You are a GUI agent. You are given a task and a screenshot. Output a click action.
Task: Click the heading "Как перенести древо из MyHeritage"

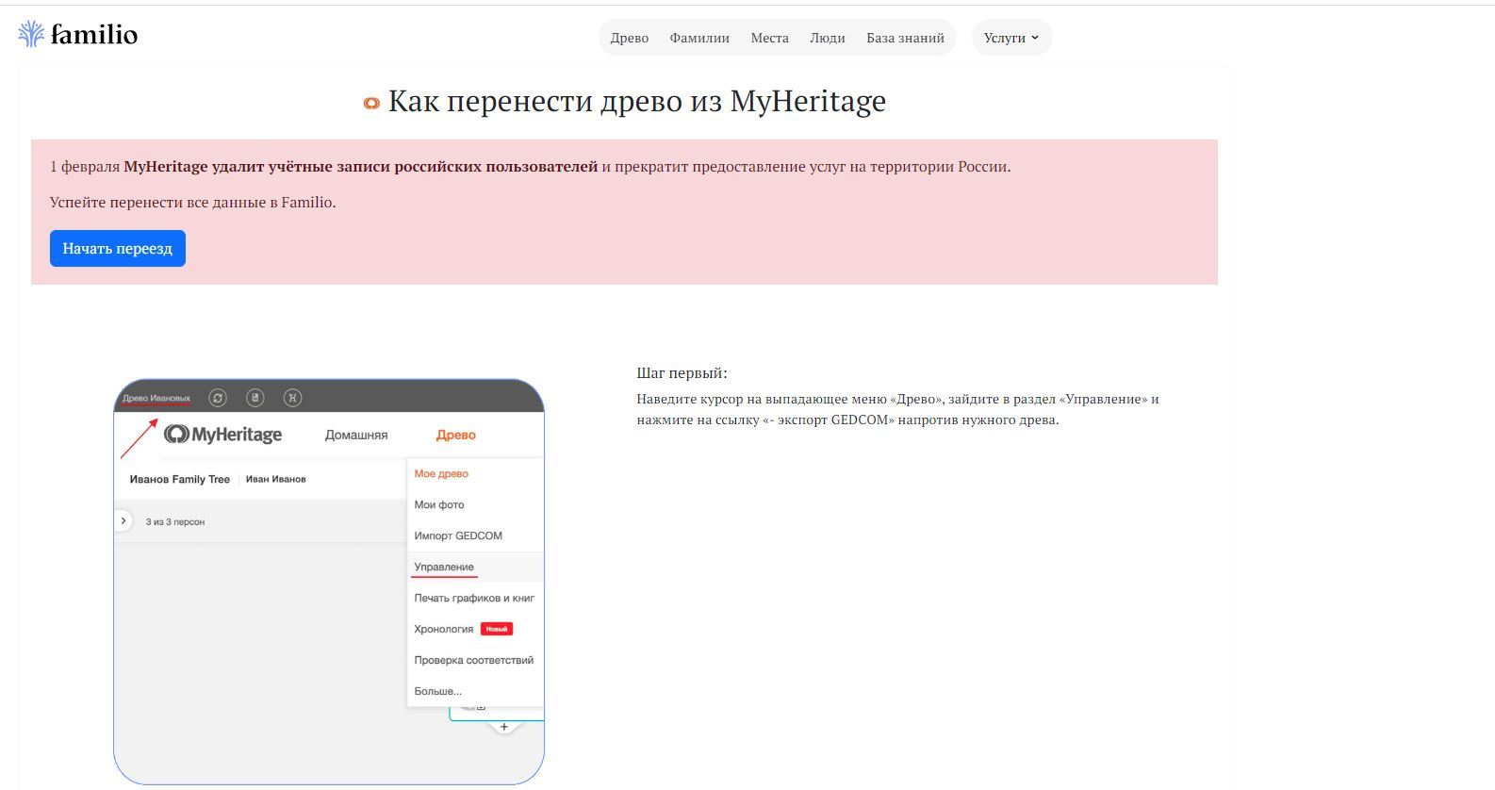(x=637, y=101)
